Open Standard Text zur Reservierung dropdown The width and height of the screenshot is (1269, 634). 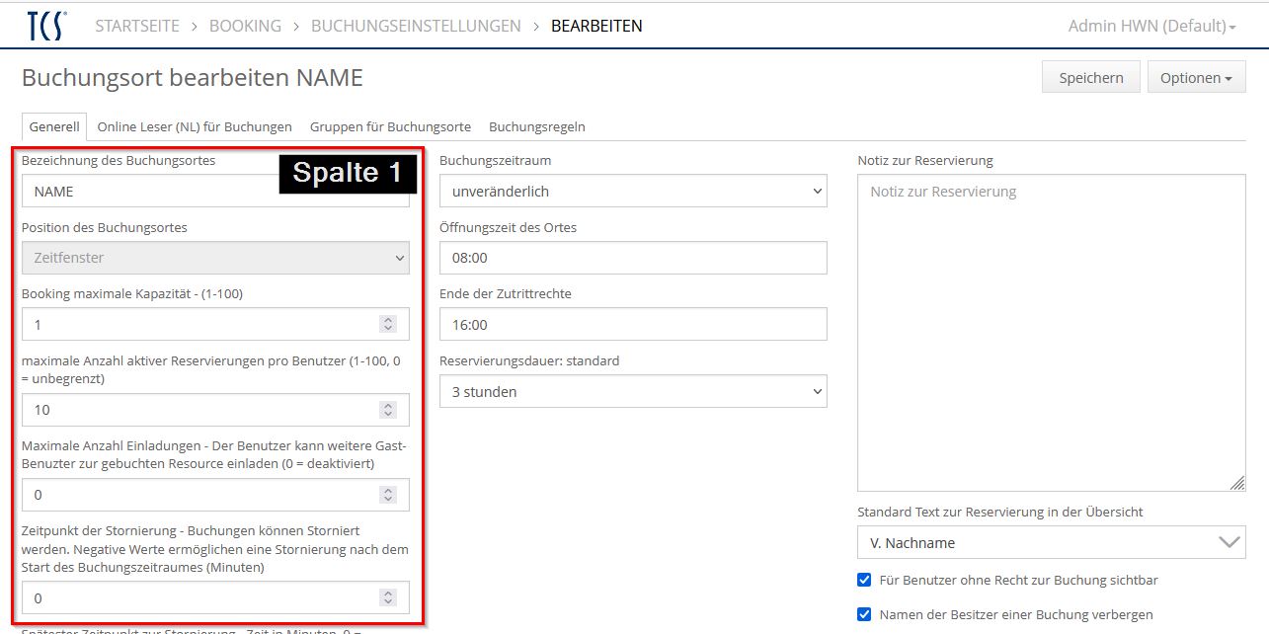[1051, 542]
